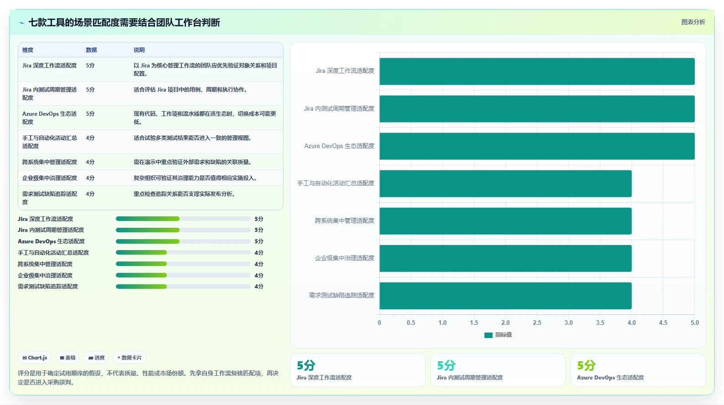Open the 5分 Azure DevOps 生态适配度 data card
724x405 pixels.
point(638,370)
